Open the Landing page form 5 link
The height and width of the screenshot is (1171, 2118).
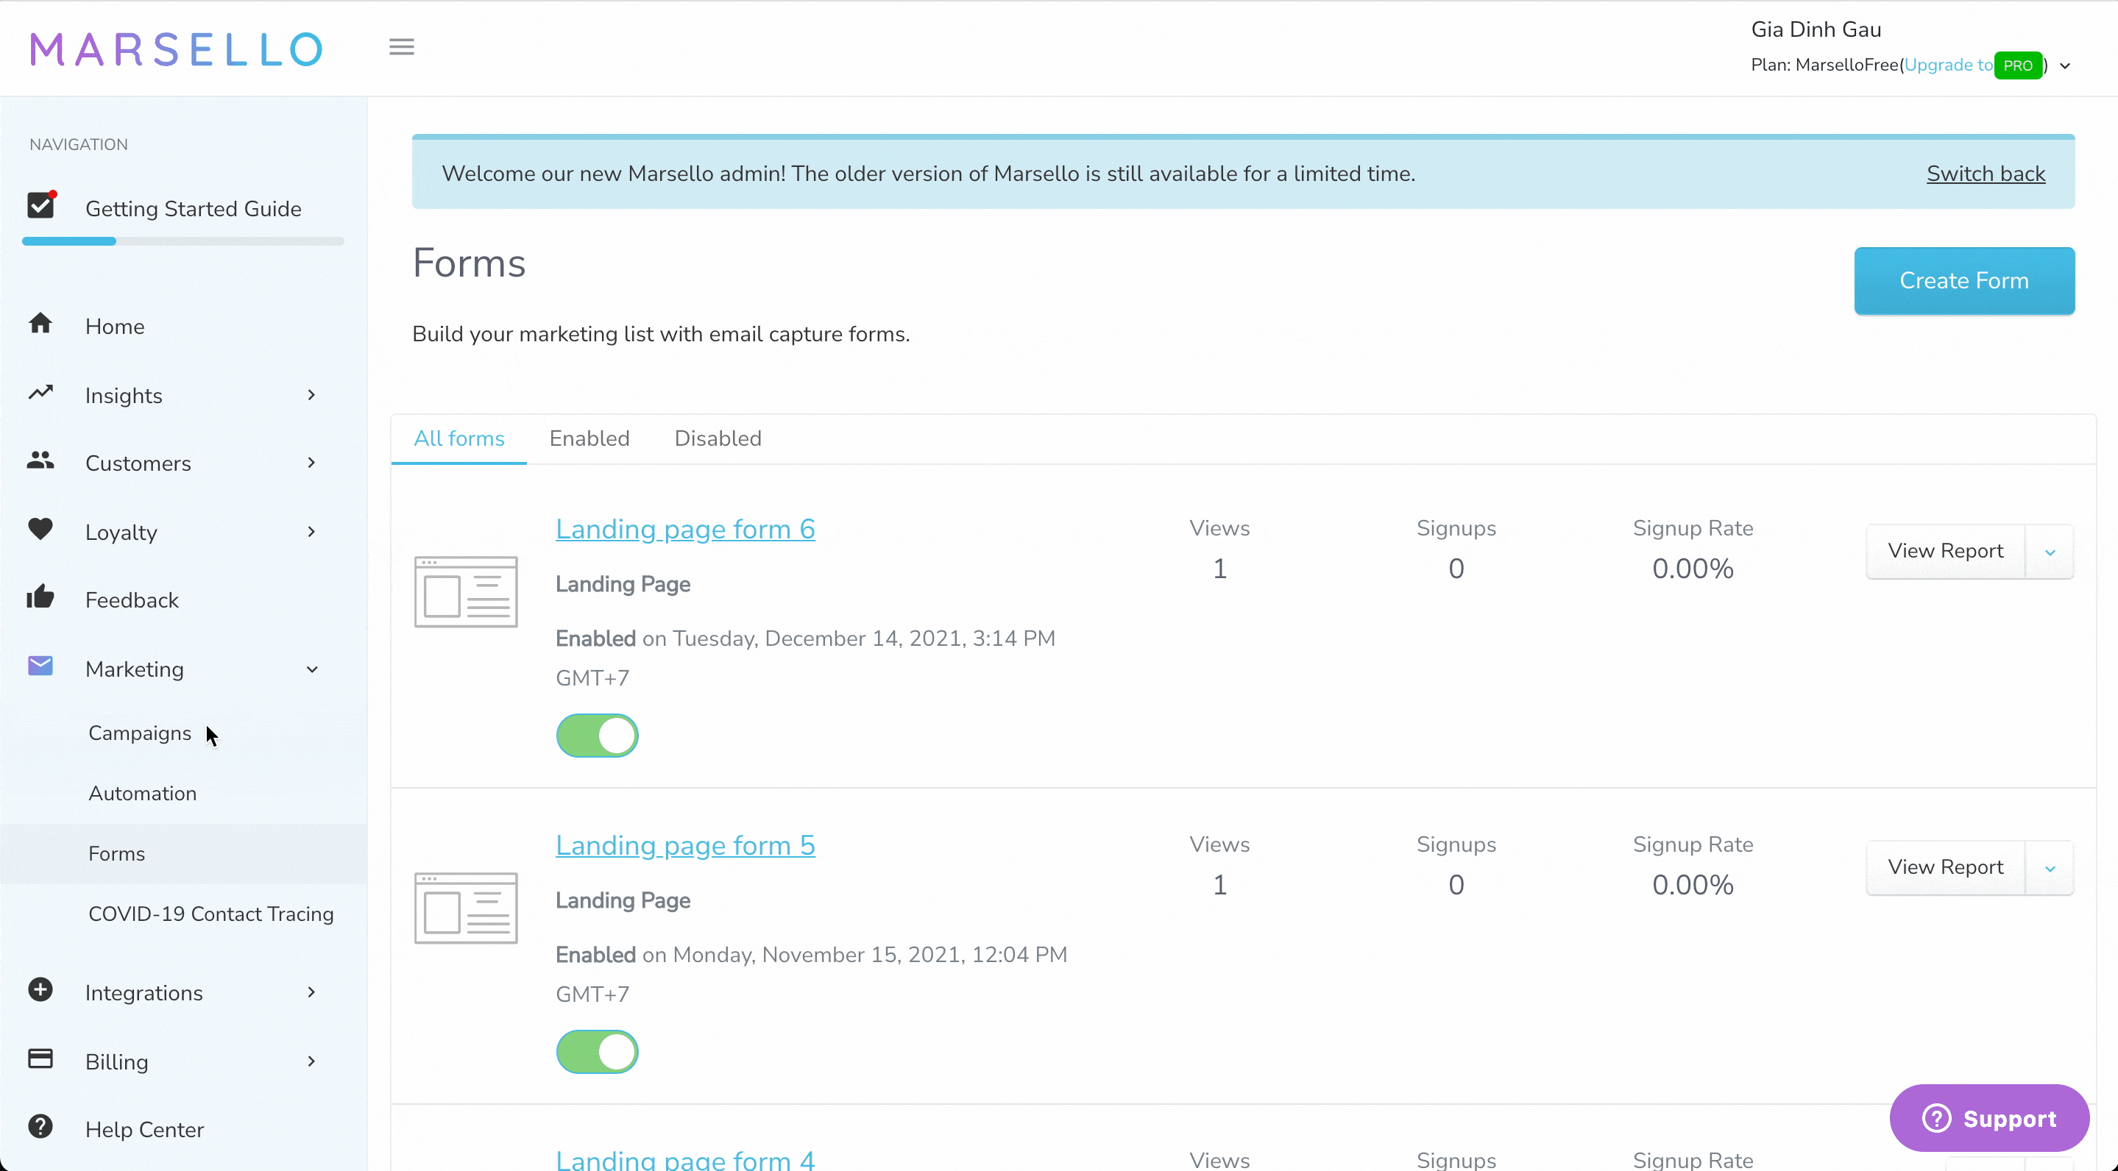point(685,846)
